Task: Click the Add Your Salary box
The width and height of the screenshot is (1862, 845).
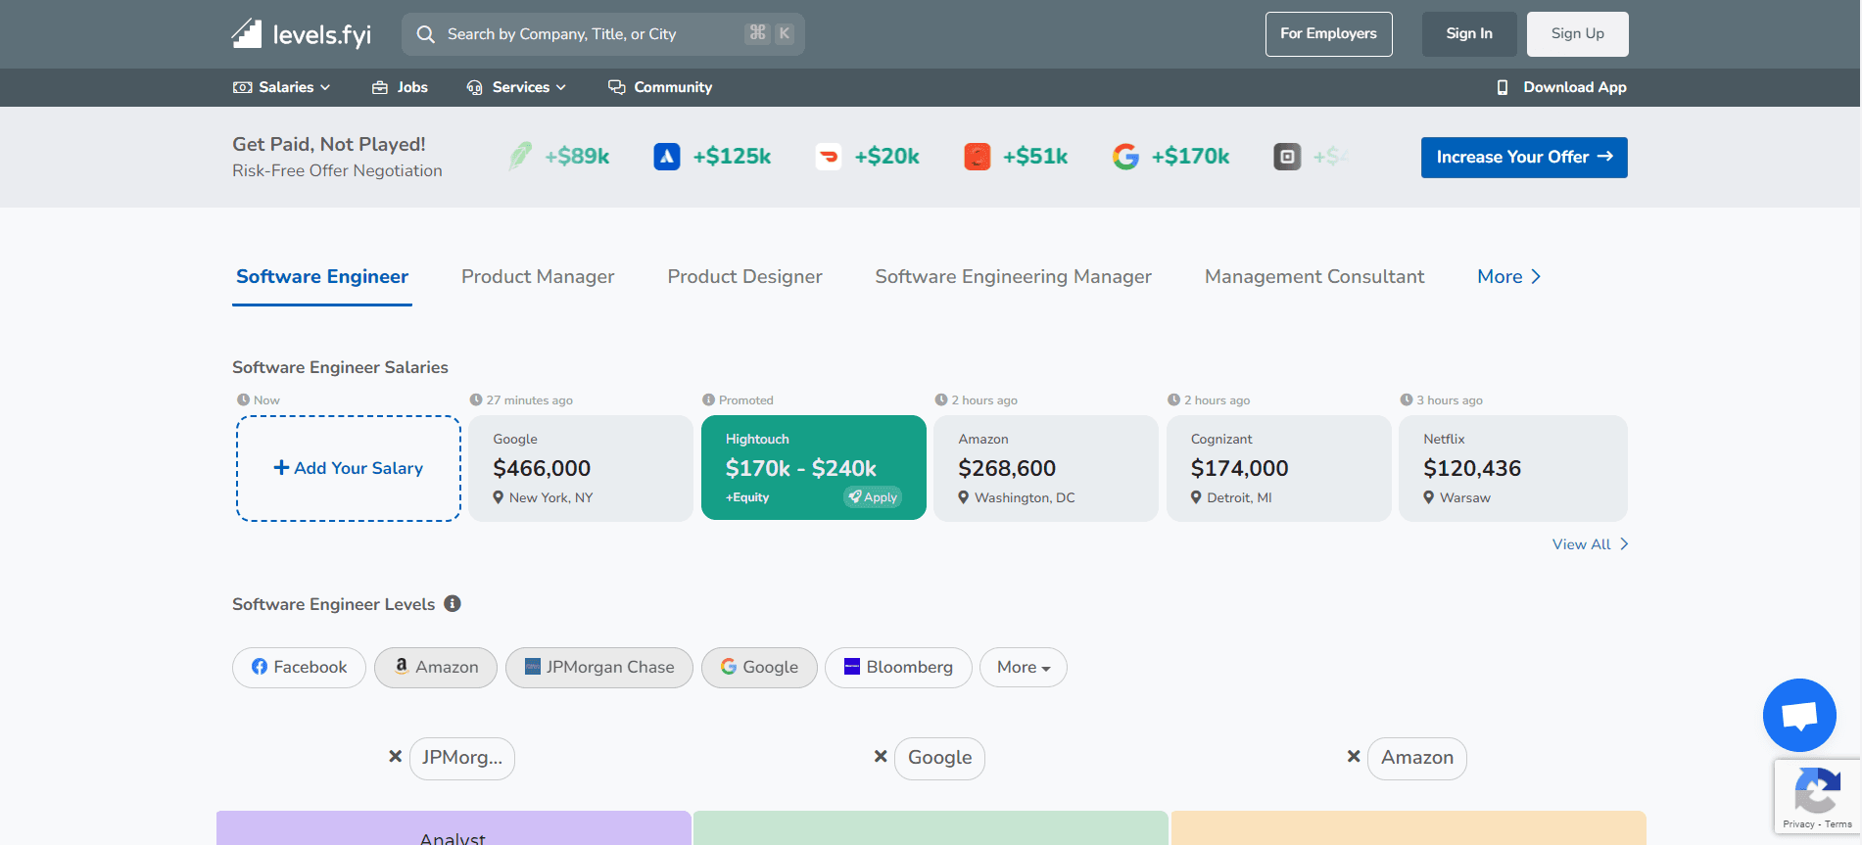Action: click(x=349, y=468)
